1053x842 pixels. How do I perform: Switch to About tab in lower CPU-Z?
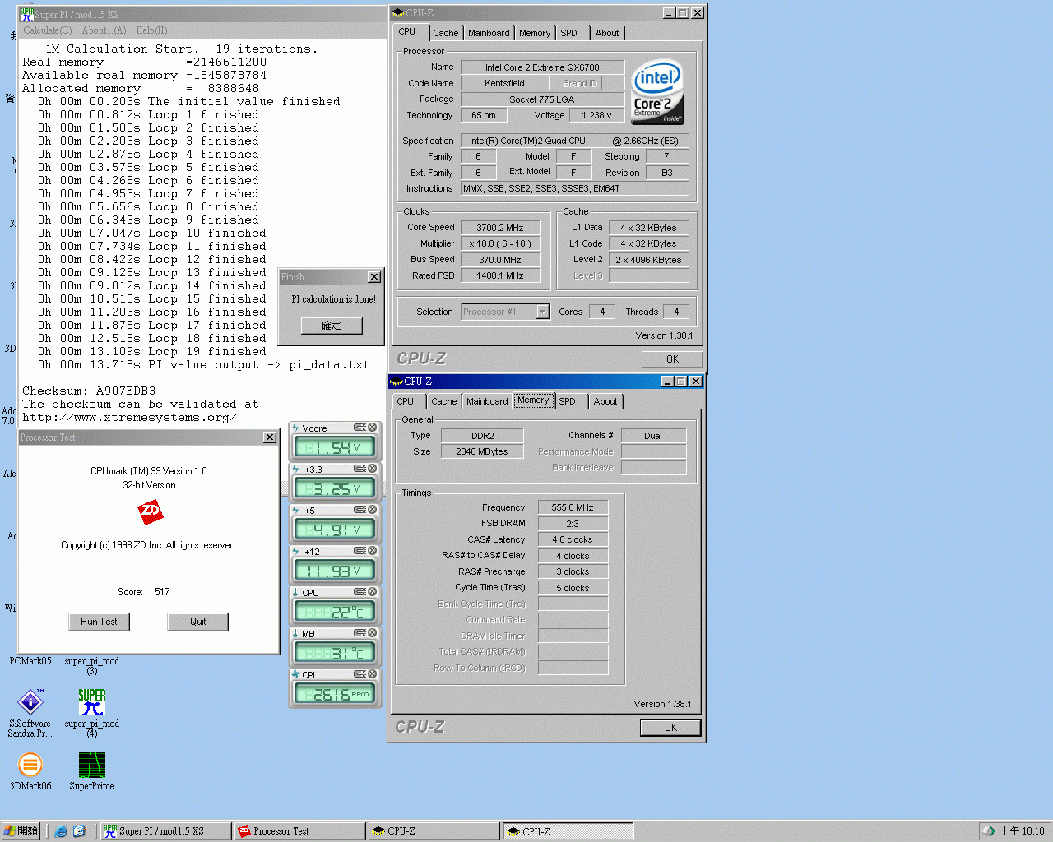pos(605,401)
